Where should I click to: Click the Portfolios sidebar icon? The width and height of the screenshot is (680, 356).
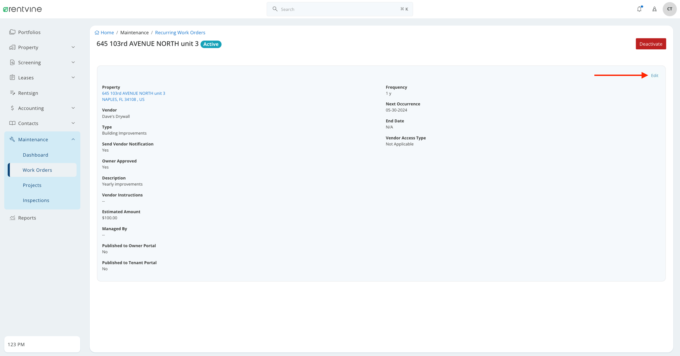tap(12, 32)
